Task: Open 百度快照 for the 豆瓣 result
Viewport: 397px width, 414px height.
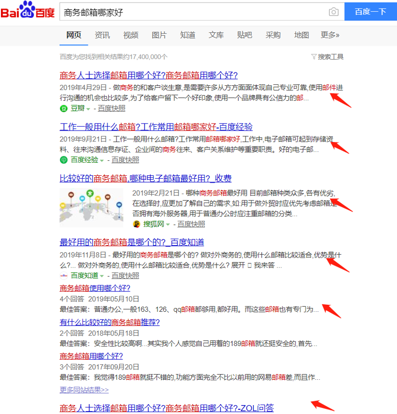Action: (111, 109)
